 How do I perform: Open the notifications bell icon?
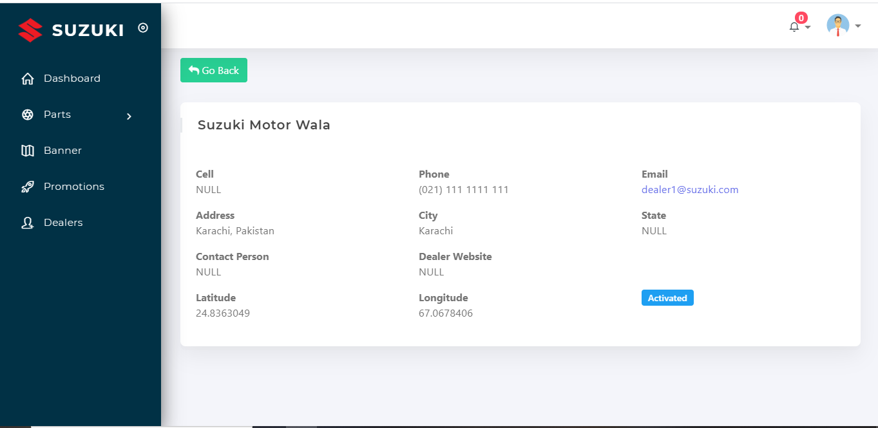tap(794, 27)
